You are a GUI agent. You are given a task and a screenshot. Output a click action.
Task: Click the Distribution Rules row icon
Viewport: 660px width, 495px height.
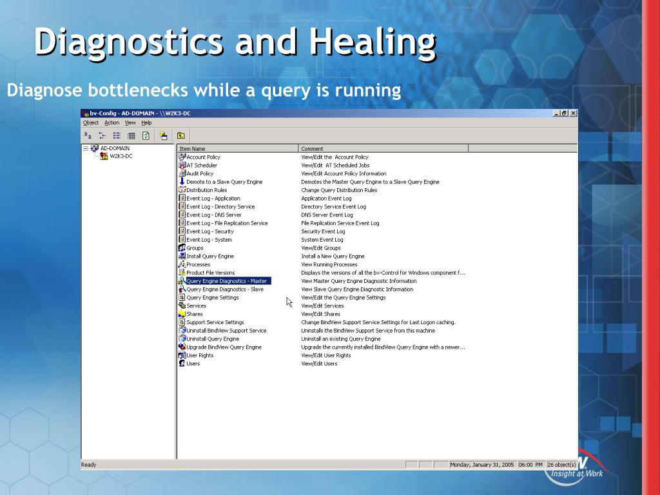(182, 190)
